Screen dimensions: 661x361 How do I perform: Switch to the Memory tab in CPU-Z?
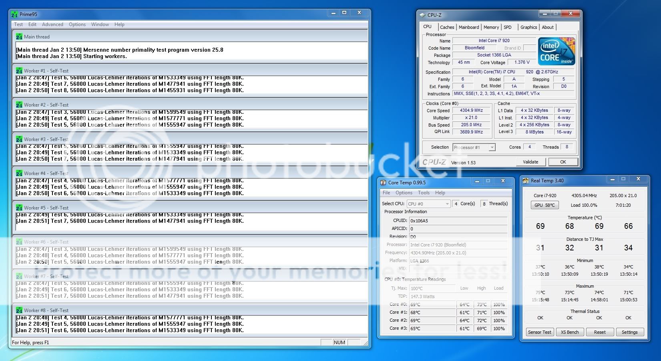pyautogui.click(x=491, y=27)
